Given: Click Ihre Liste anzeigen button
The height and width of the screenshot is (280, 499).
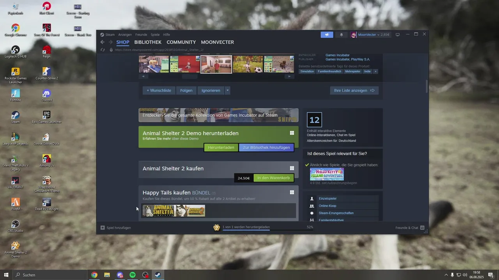Looking at the screenshot, I should click(354, 90).
